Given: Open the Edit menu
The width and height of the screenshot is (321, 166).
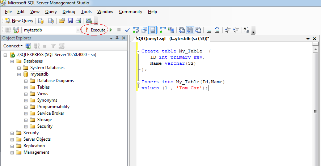Looking at the screenshot, I should coord(21,12).
